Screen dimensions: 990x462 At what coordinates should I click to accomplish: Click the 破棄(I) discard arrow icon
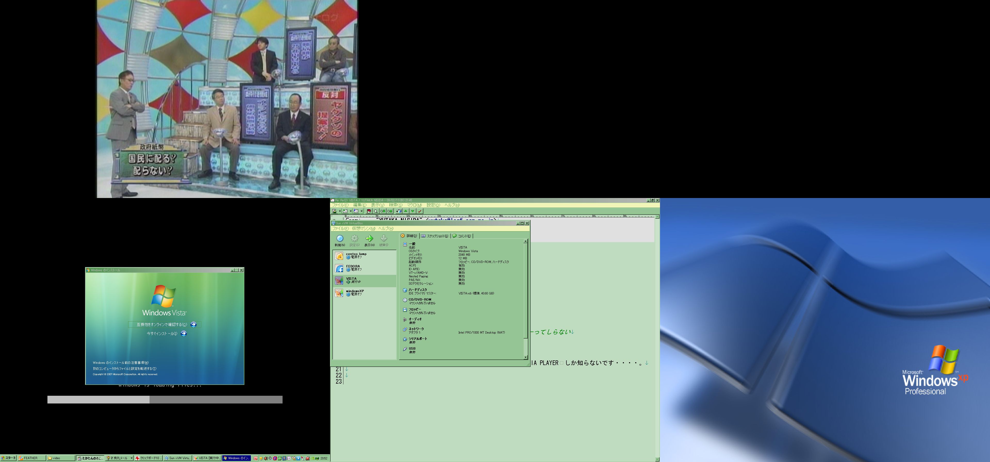(384, 239)
